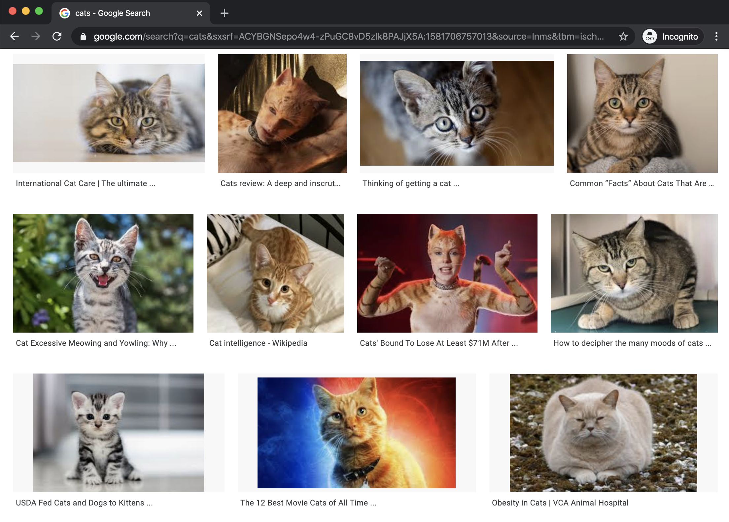This screenshot has width=729, height=522.
Task: Open the meowing kitten image thumbnail
Action: pos(103,273)
